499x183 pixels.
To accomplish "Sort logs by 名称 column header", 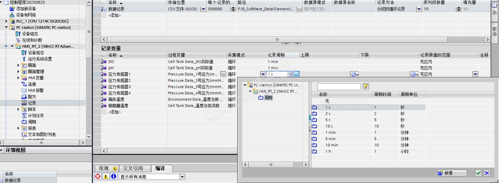I will (x=137, y=3).
